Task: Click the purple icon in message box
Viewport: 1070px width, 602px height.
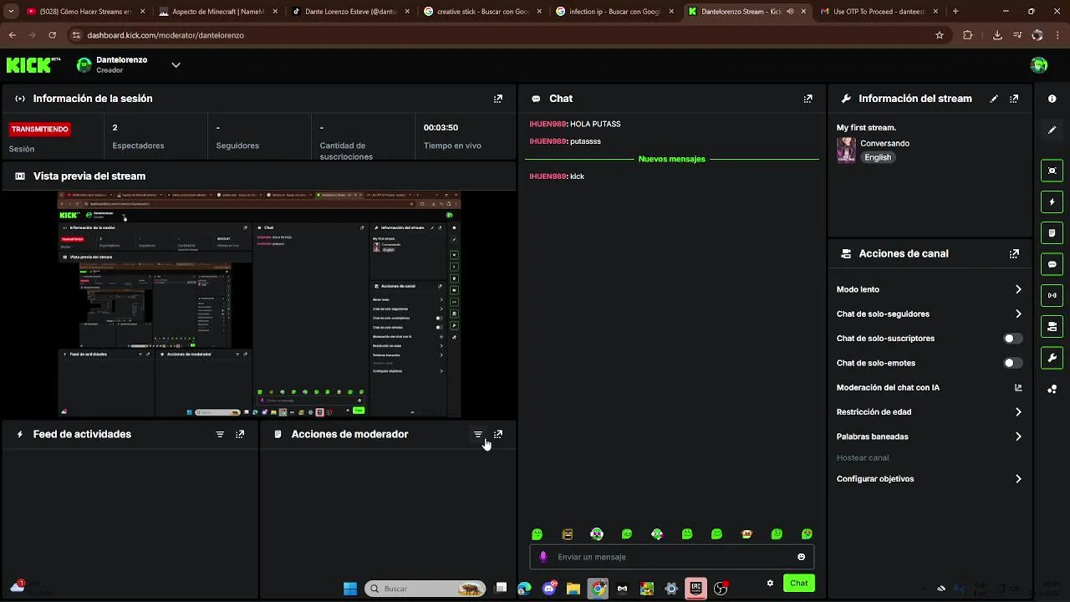Action: 543,557
